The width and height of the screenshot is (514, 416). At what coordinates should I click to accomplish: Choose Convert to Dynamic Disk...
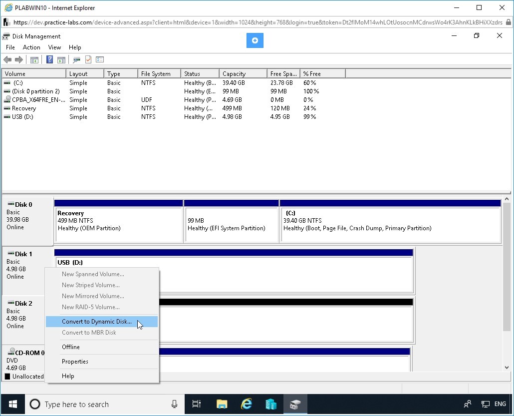pos(102,322)
